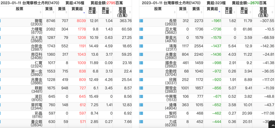The width and height of the screenshot is (275, 128).
Task: Click the list icon for 欣興 (3037)
Action: (141, 80)
